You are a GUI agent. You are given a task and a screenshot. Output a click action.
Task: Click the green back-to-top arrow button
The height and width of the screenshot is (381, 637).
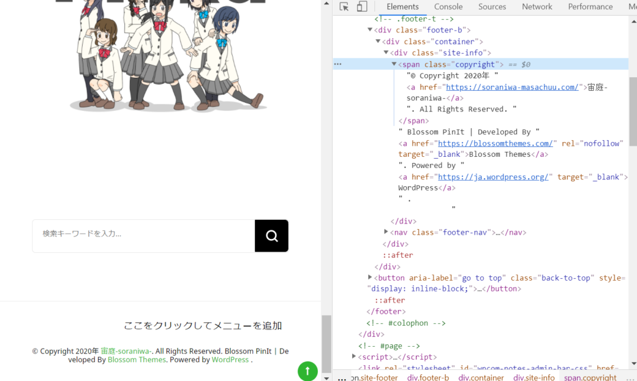tap(307, 370)
